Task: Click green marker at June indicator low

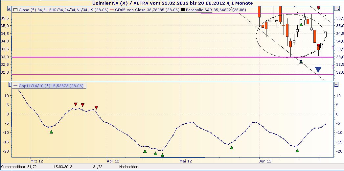Action: [297, 150]
